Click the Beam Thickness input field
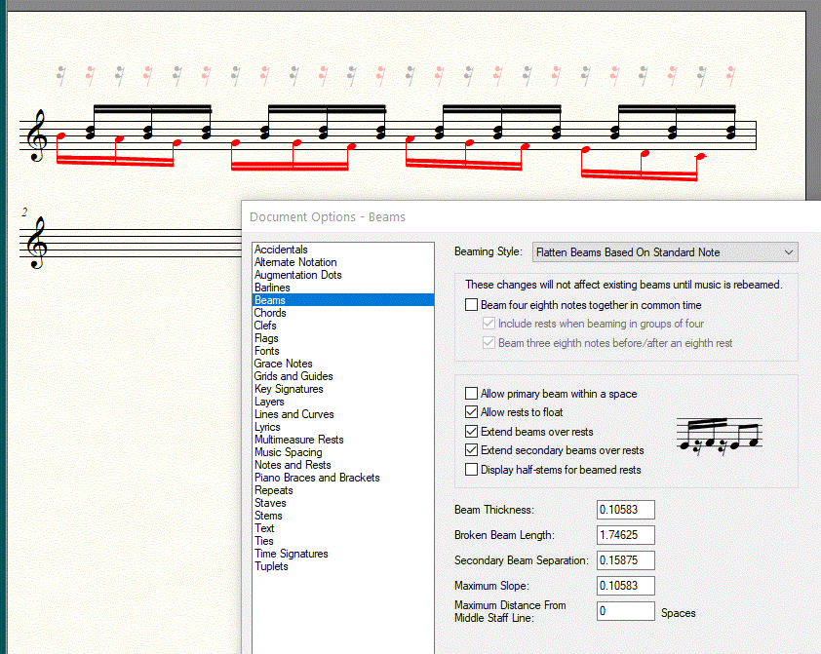This screenshot has height=654, width=821. pos(625,510)
